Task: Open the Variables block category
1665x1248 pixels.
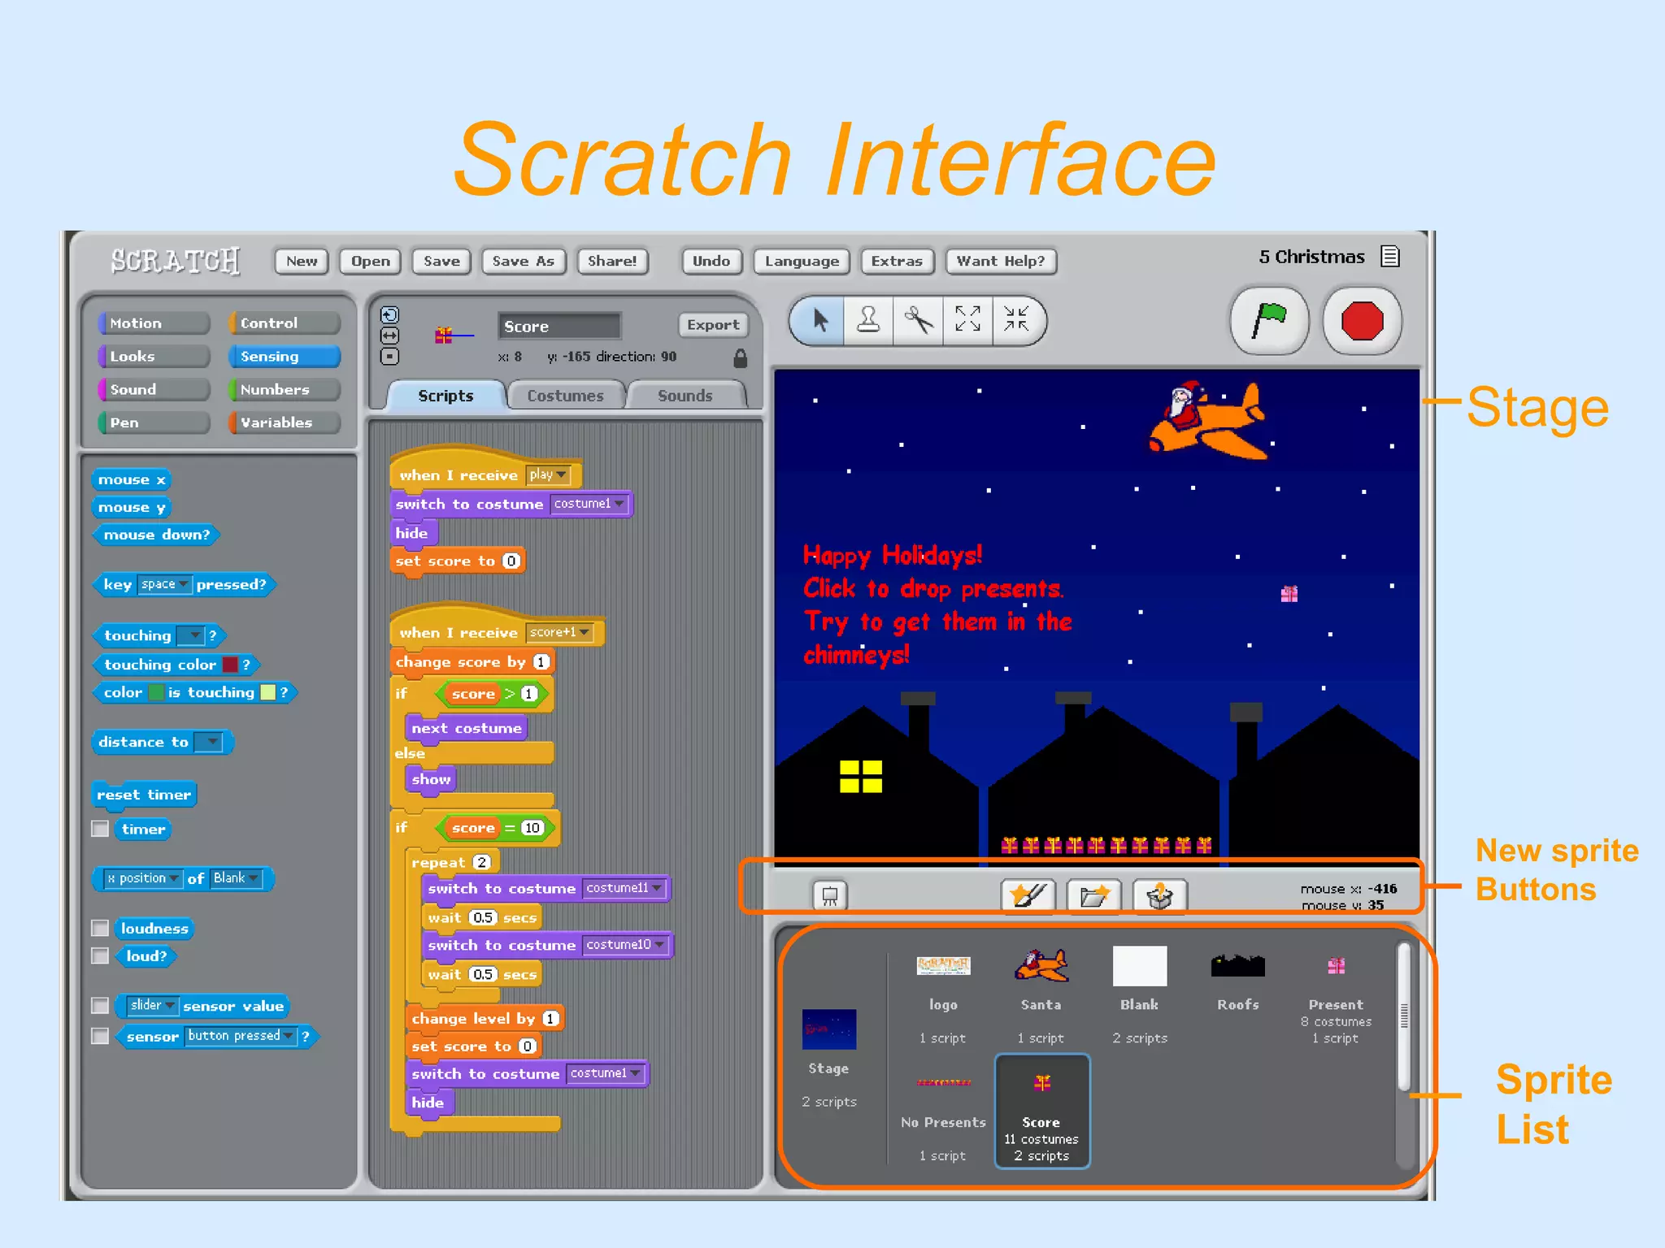Action: click(284, 422)
